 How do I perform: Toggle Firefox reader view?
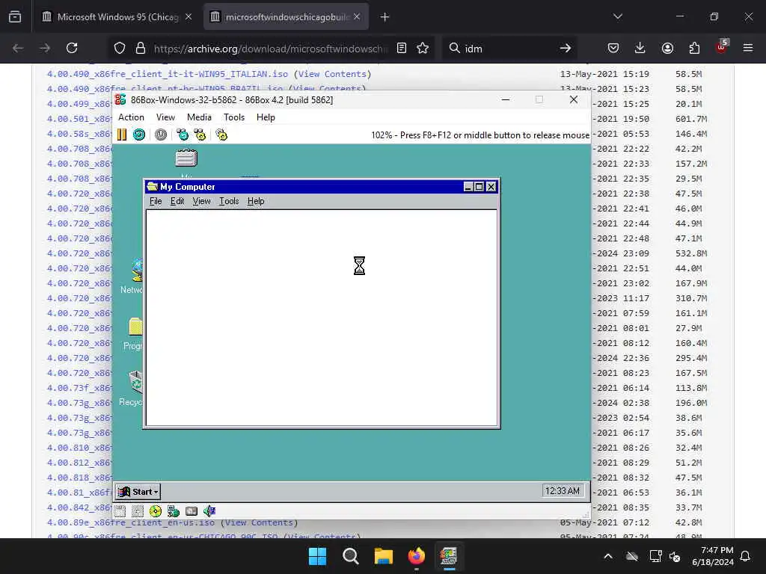tap(402, 48)
